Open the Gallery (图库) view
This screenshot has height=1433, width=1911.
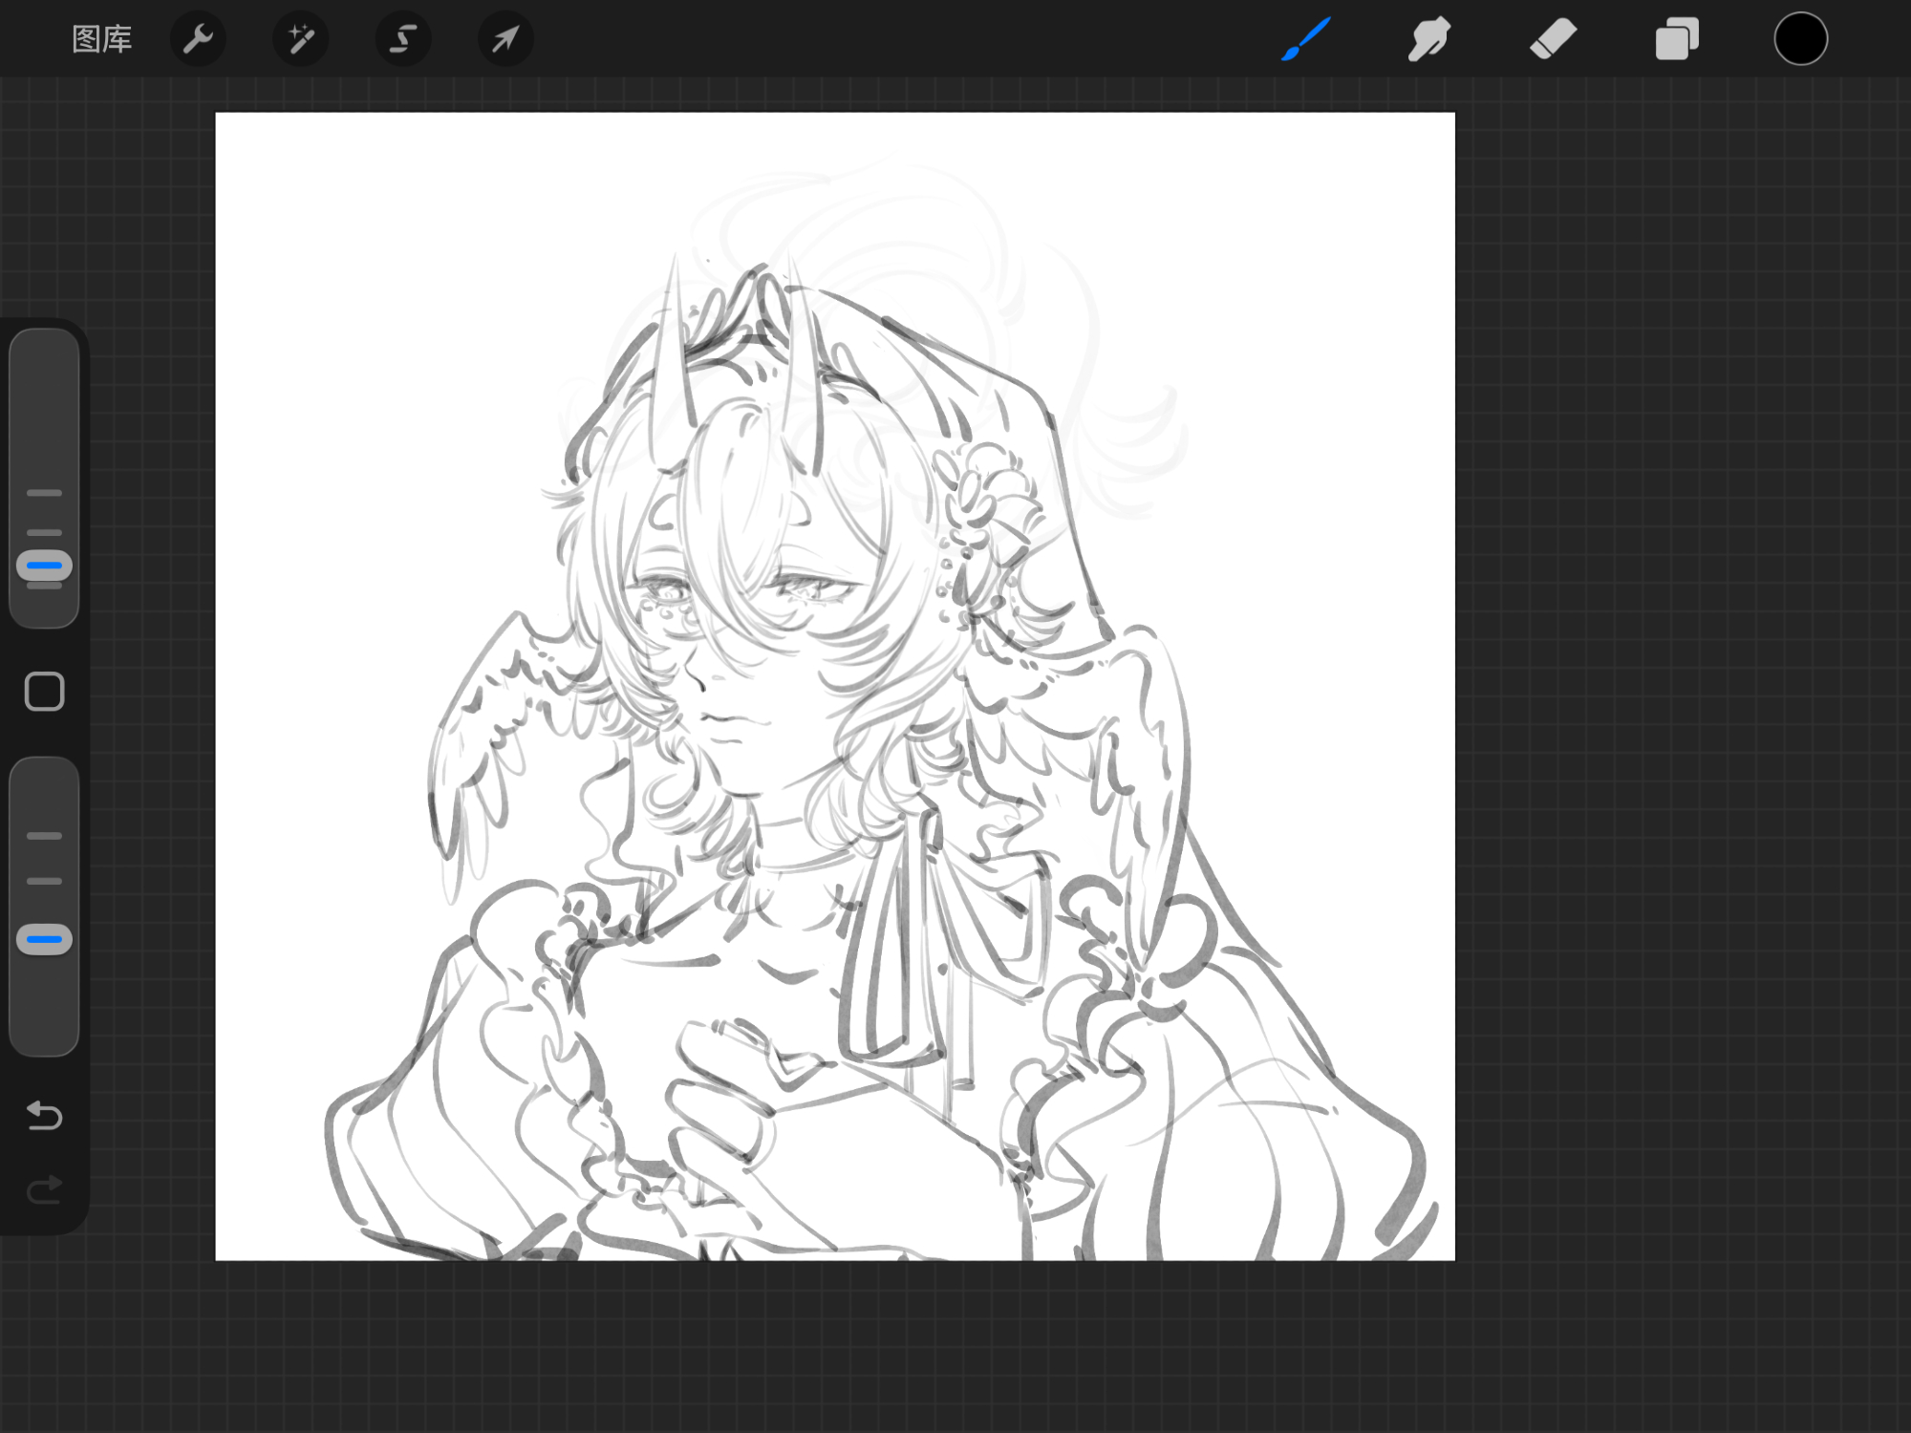click(x=101, y=39)
